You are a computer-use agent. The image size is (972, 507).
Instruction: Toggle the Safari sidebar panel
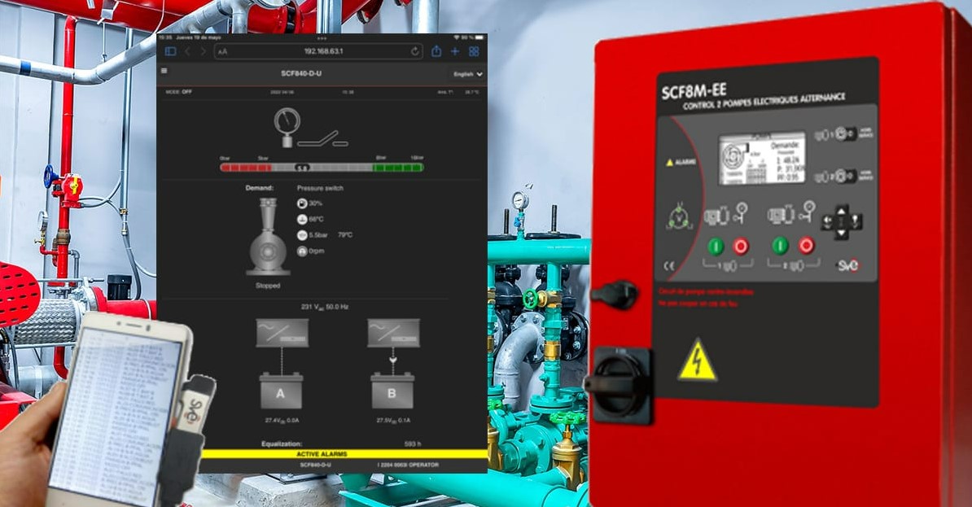click(x=170, y=51)
